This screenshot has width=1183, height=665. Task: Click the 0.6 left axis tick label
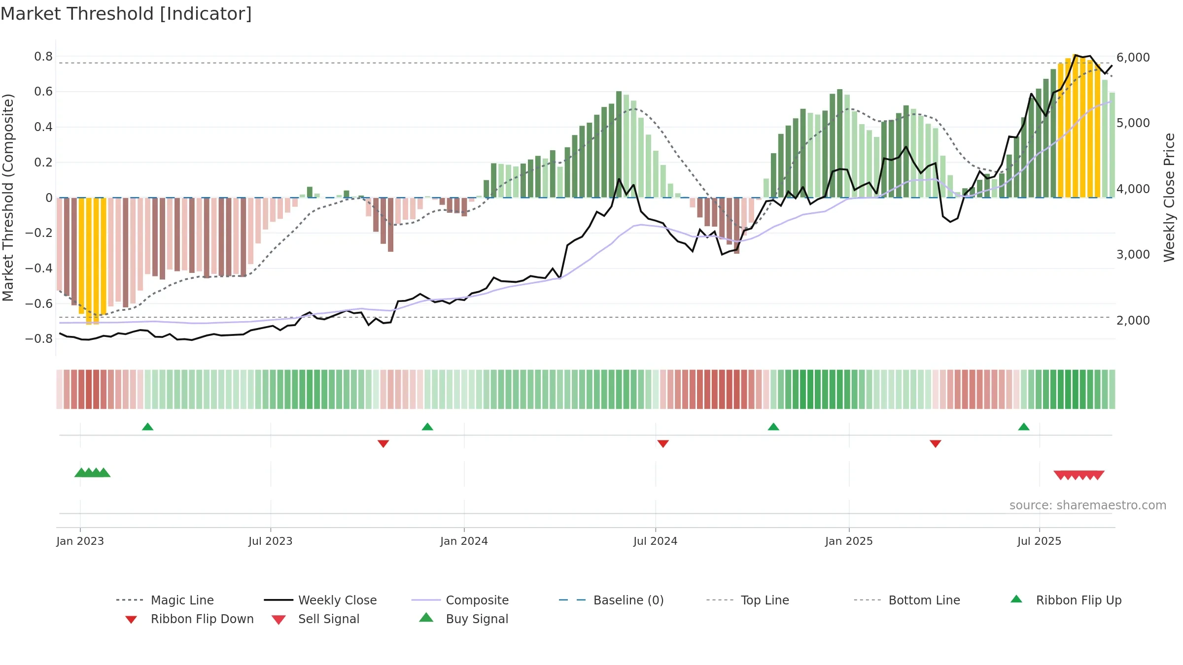pos(43,92)
